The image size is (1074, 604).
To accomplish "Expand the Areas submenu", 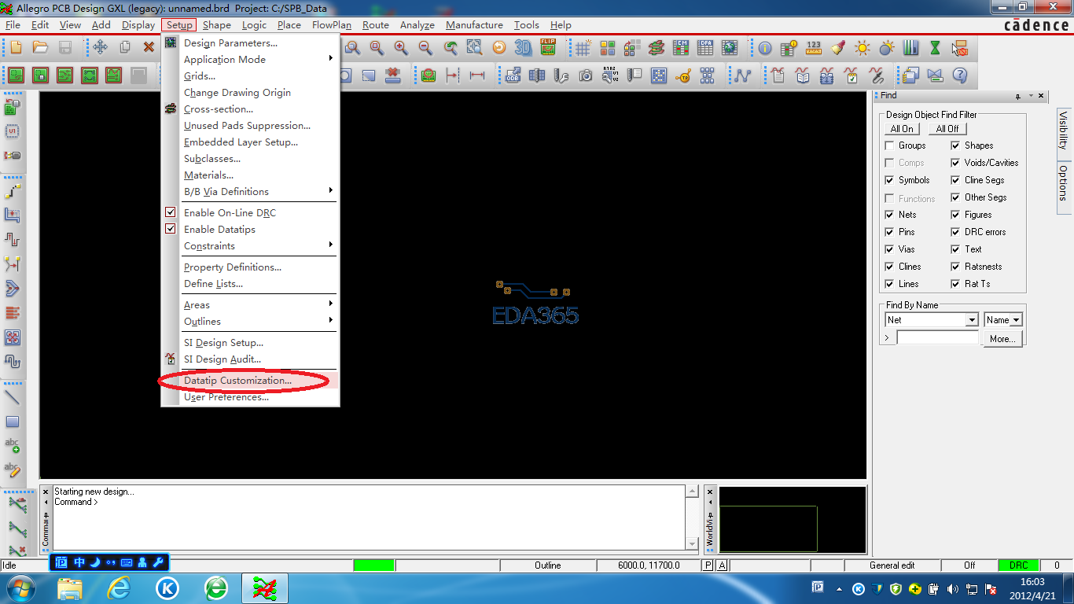I will (x=250, y=304).
